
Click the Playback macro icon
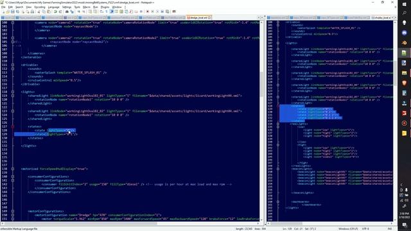[x=157, y=12]
